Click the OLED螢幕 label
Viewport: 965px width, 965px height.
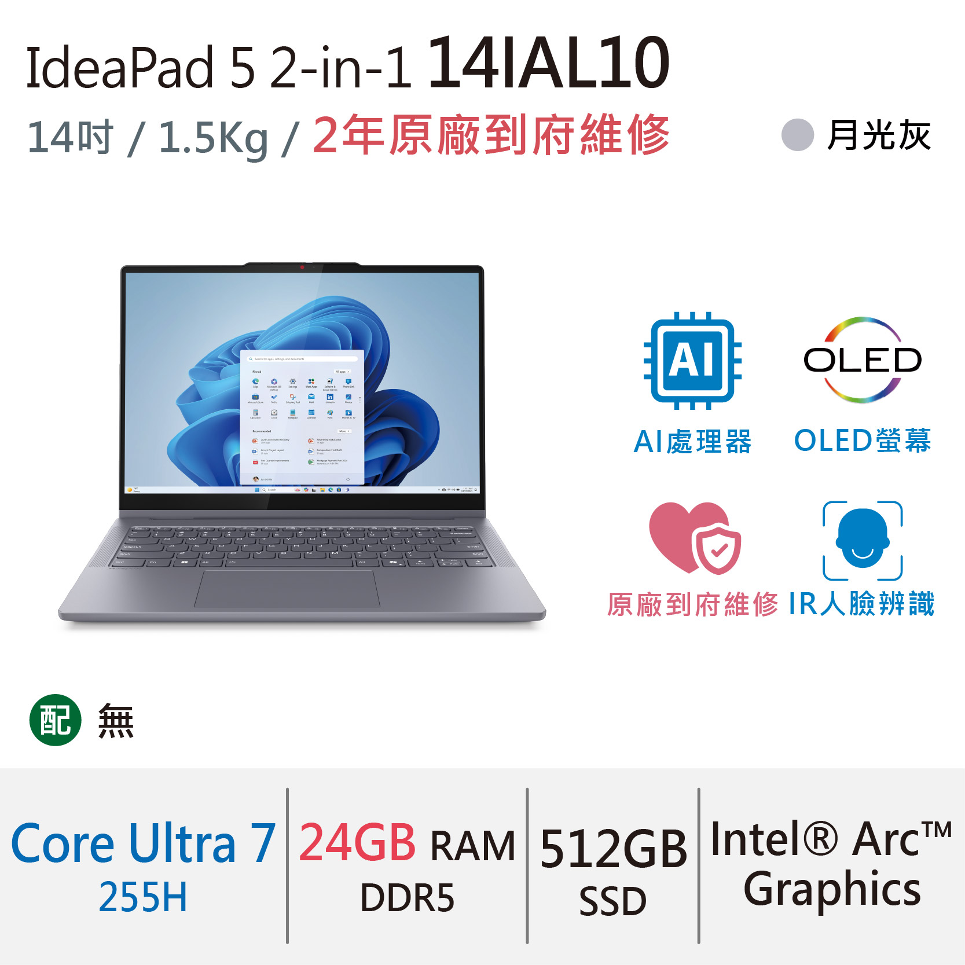click(863, 441)
